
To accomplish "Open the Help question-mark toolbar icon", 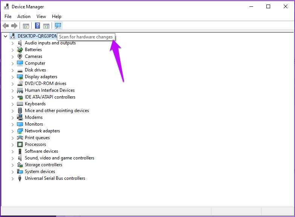I will pos(37,26).
